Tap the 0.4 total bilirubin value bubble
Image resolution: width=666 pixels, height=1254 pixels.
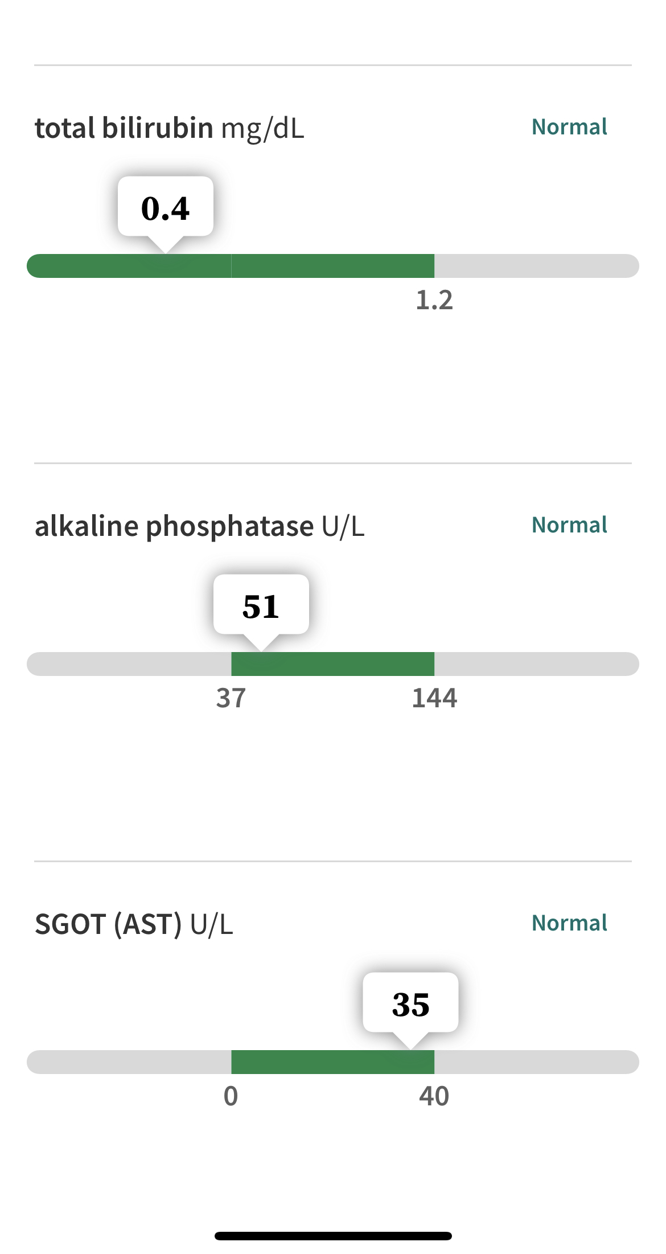165,207
